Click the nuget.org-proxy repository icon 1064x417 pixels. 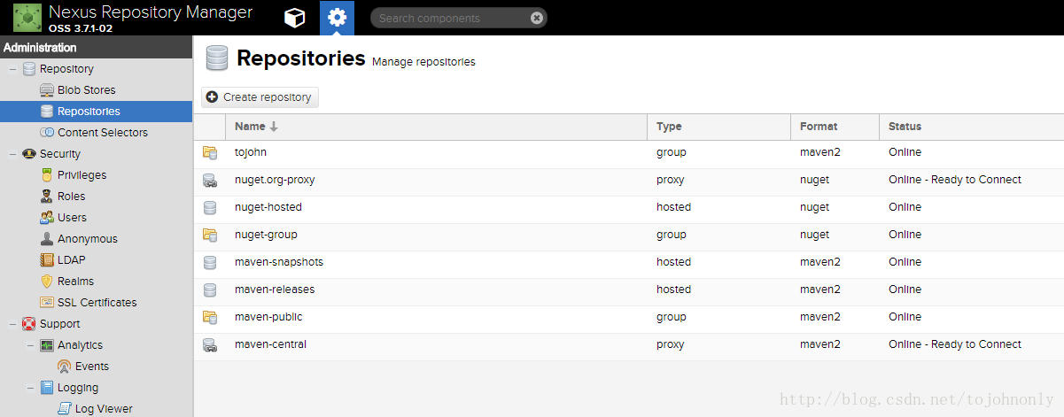(210, 180)
